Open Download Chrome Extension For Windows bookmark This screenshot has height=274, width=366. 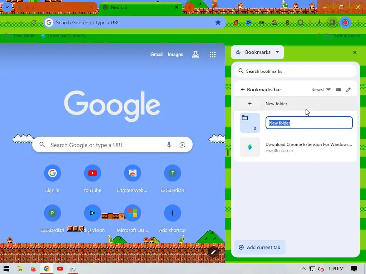click(x=296, y=147)
